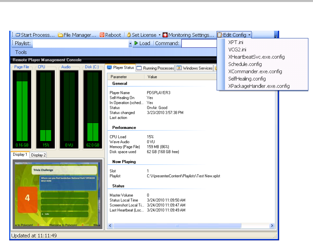The image size is (313, 241).
Task: Switch to the Running Processes tab
Action: click(155, 68)
